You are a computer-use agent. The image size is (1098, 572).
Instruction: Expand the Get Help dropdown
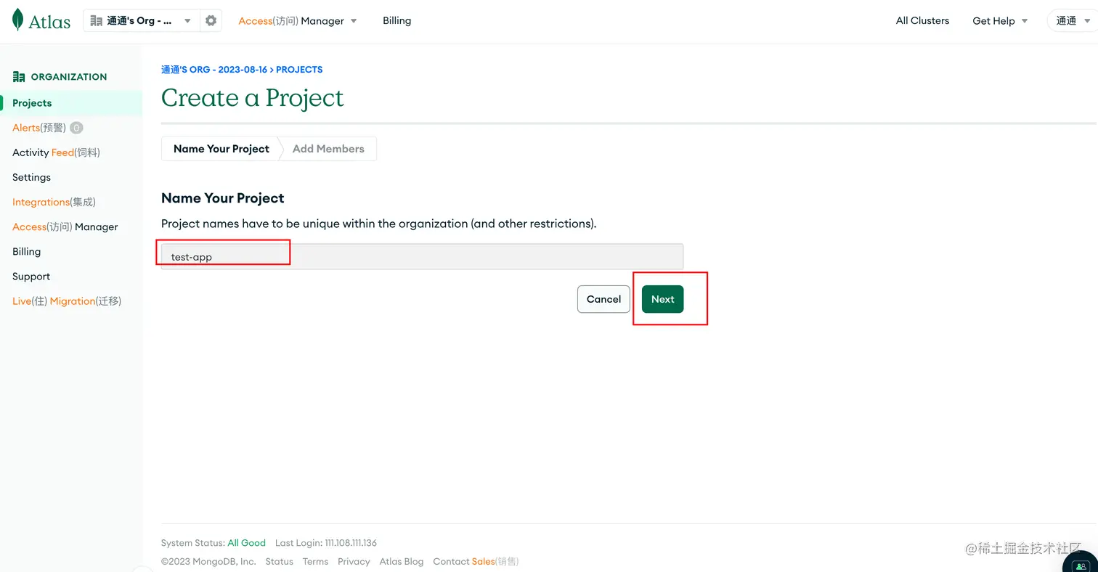pos(1000,21)
